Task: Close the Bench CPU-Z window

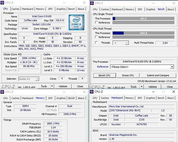Action: pos(174,3)
